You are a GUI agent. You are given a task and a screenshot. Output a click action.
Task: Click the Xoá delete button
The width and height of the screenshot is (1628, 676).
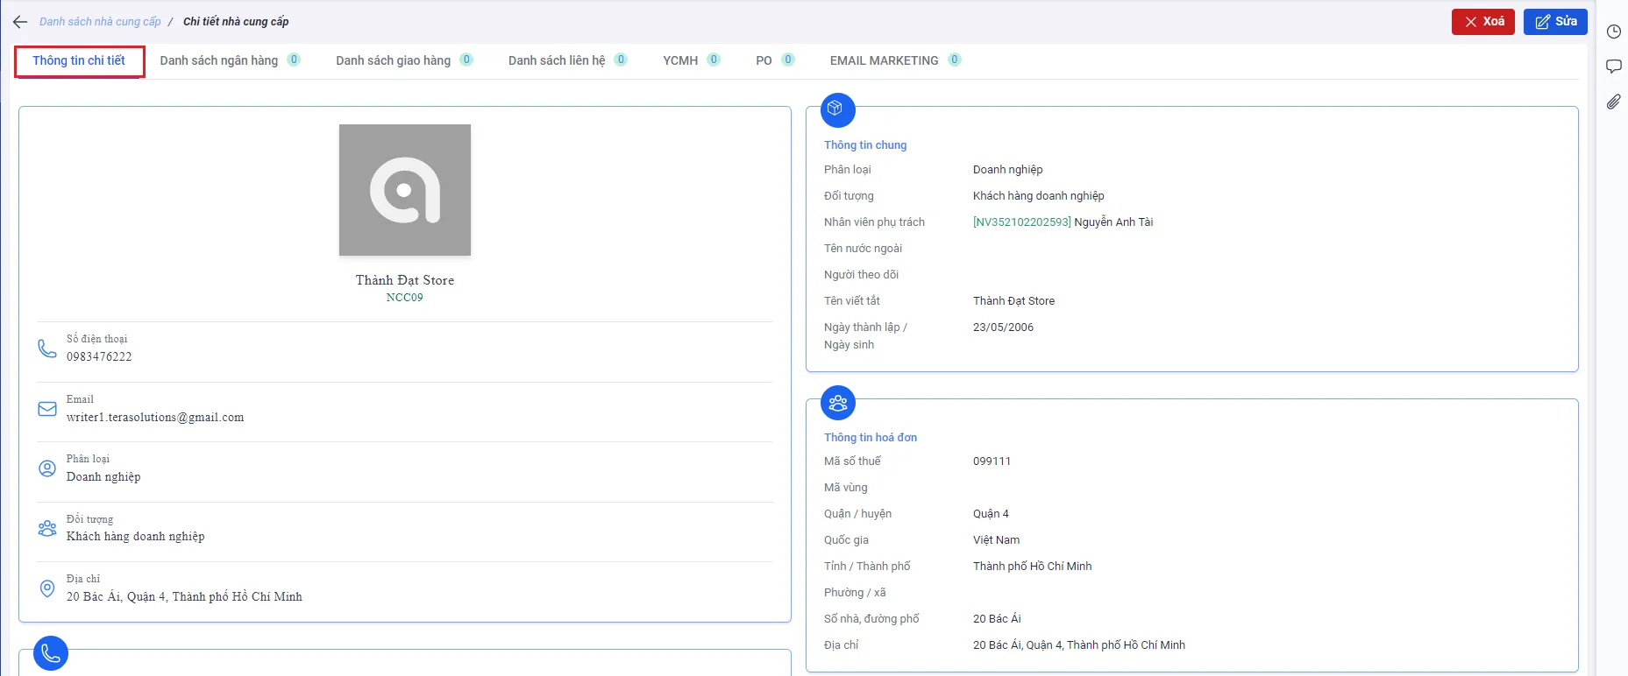(1483, 22)
